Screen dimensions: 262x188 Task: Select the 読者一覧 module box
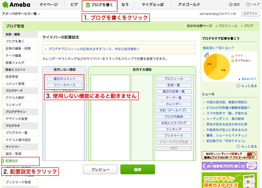click(174, 85)
